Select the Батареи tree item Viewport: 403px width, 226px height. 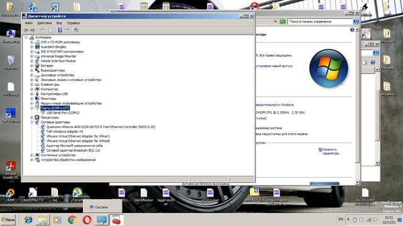(x=47, y=65)
